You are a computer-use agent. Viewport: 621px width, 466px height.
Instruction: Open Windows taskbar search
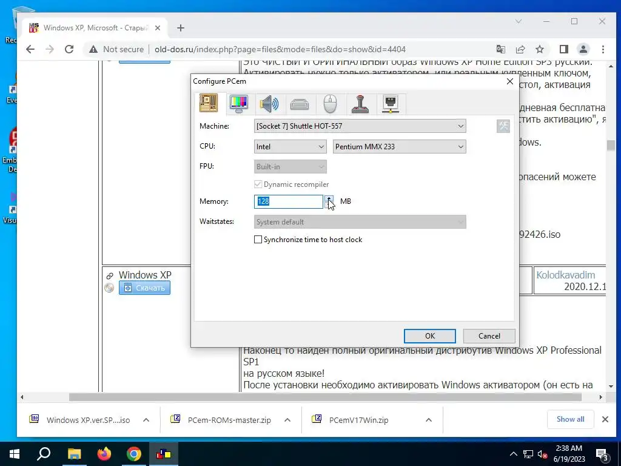(44, 454)
